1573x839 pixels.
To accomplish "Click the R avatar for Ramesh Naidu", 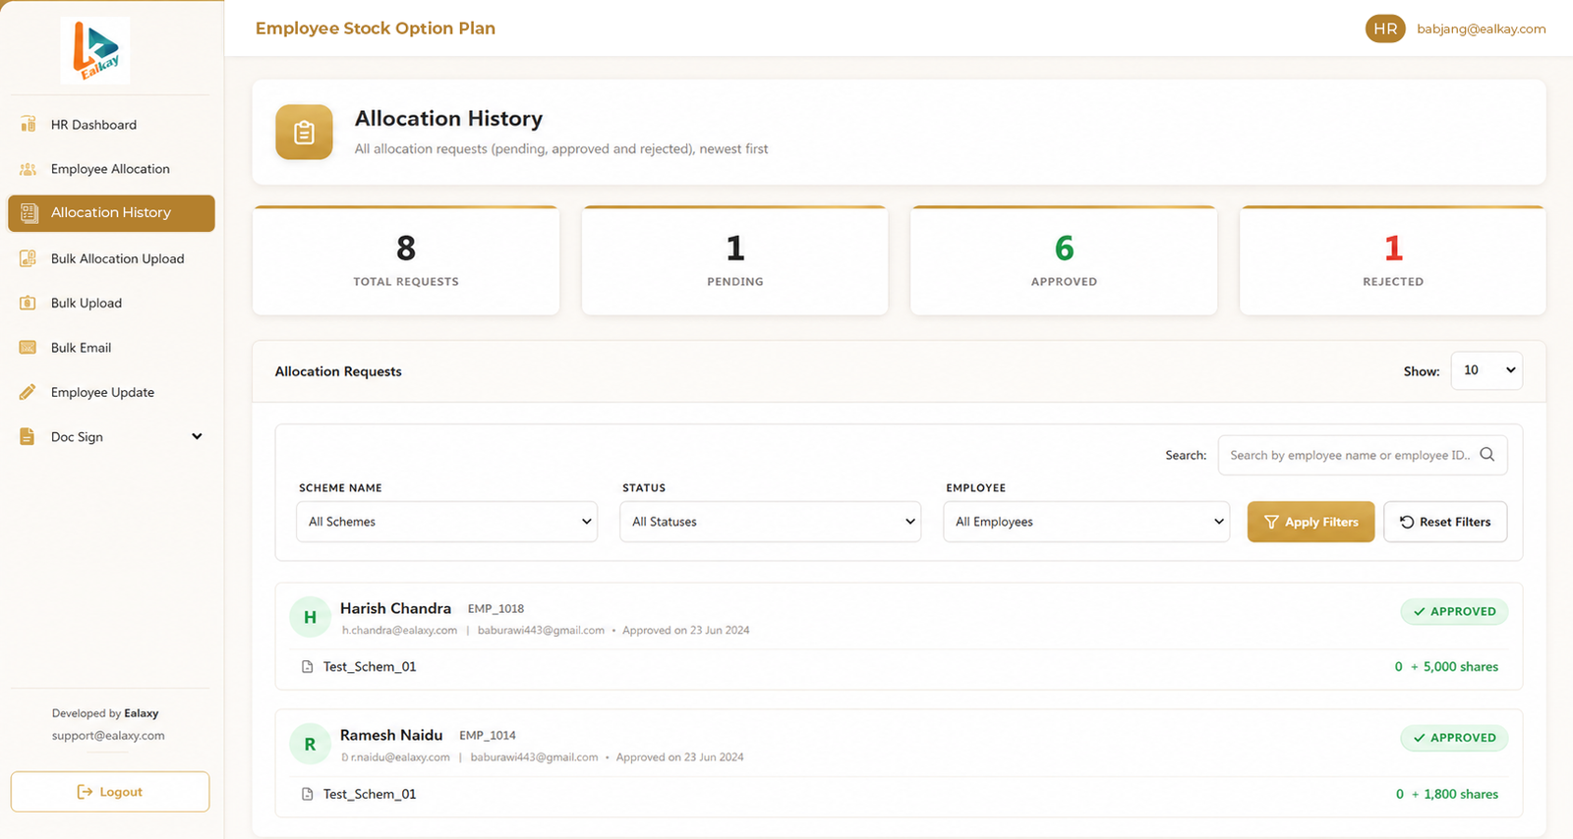I will pyautogui.click(x=310, y=745).
